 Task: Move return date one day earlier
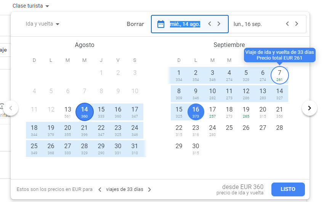288,24
